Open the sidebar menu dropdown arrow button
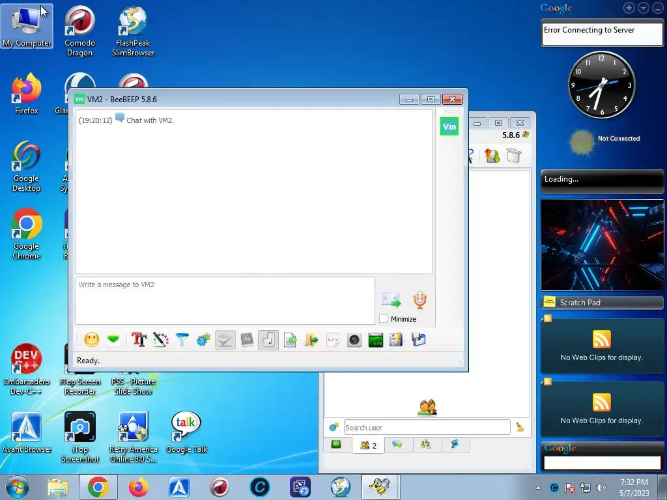This screenshot has width=667, height=500. (x=644, y=8)
